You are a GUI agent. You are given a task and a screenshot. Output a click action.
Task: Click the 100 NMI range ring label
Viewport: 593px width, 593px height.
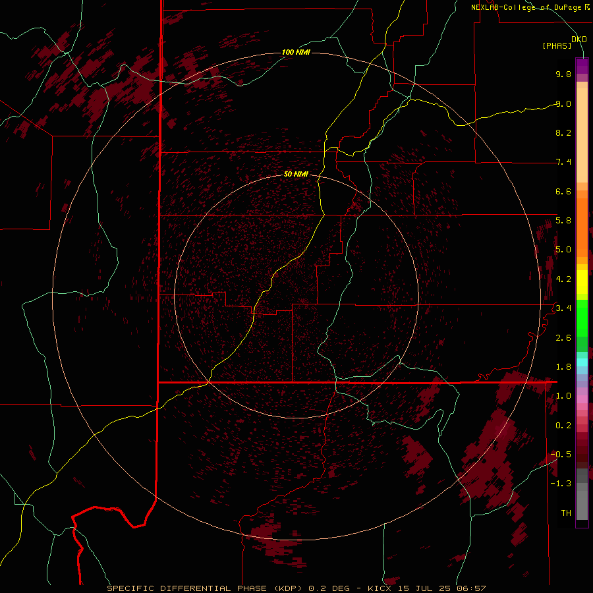296,52
